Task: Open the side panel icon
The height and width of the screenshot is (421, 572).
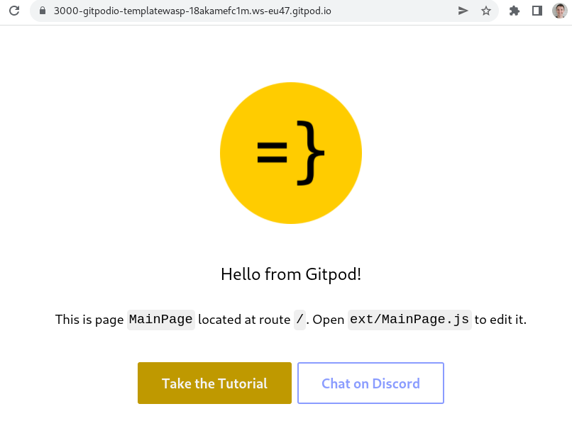Action: [537, 11]
